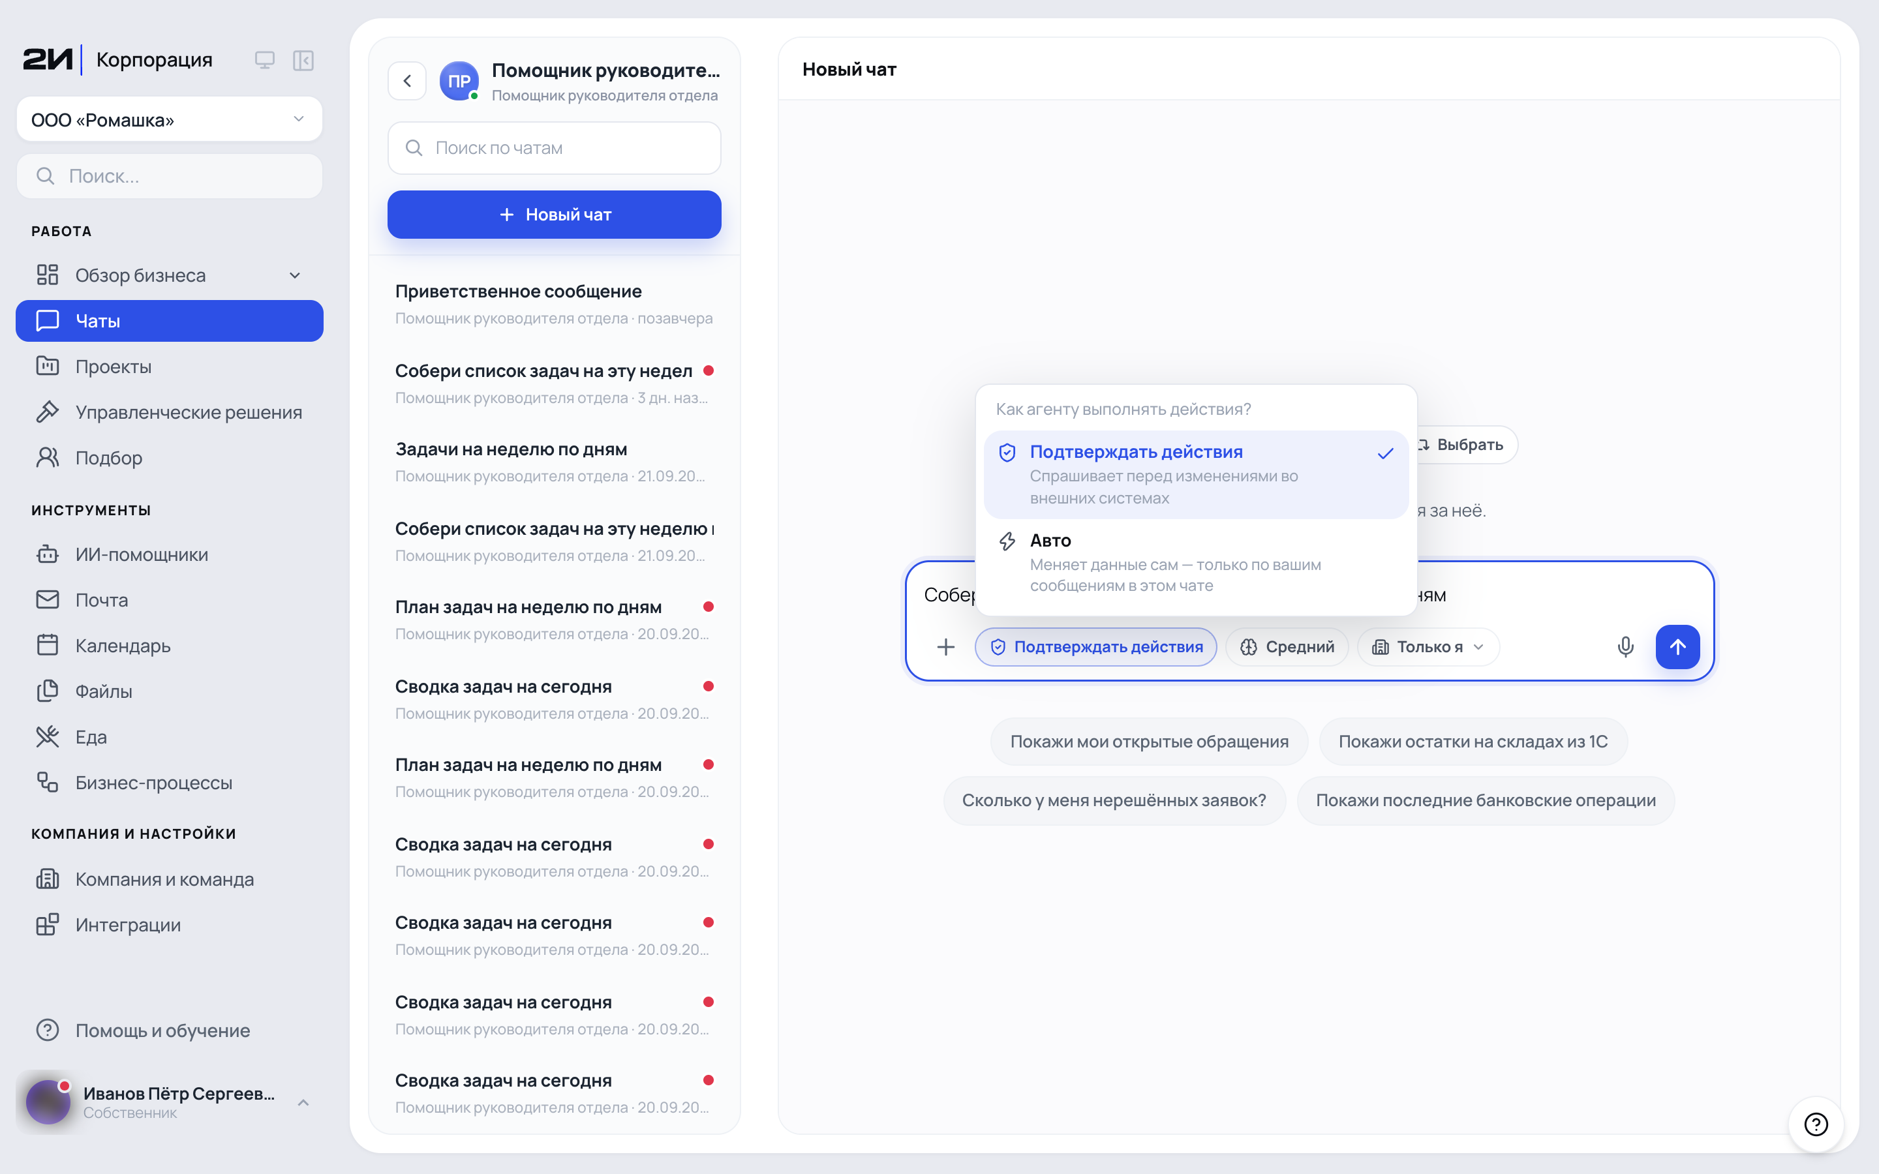Click the ПР assistant avatar

coord(459,81)
